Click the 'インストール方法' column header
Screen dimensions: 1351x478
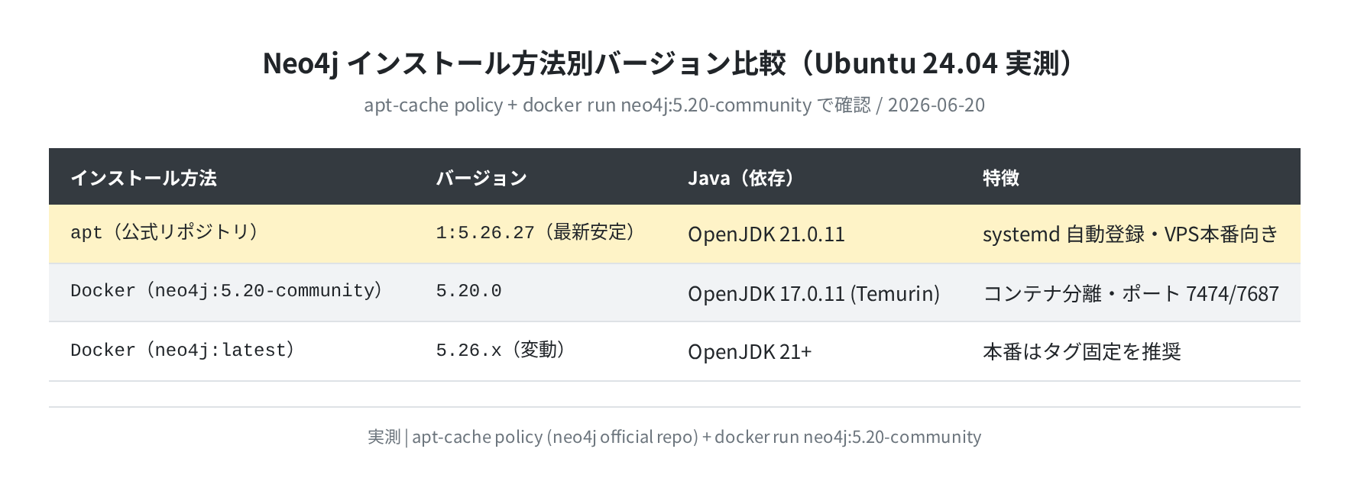[144, 178]
